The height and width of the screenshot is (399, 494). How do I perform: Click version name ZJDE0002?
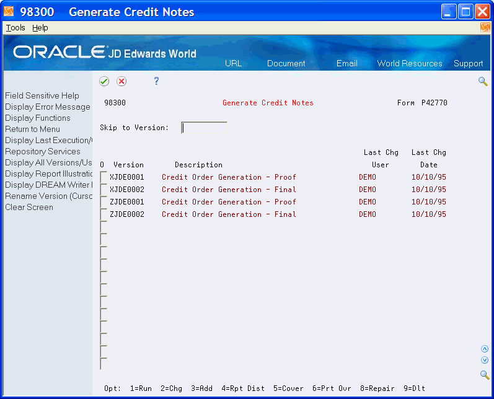(x=127, y=214)
